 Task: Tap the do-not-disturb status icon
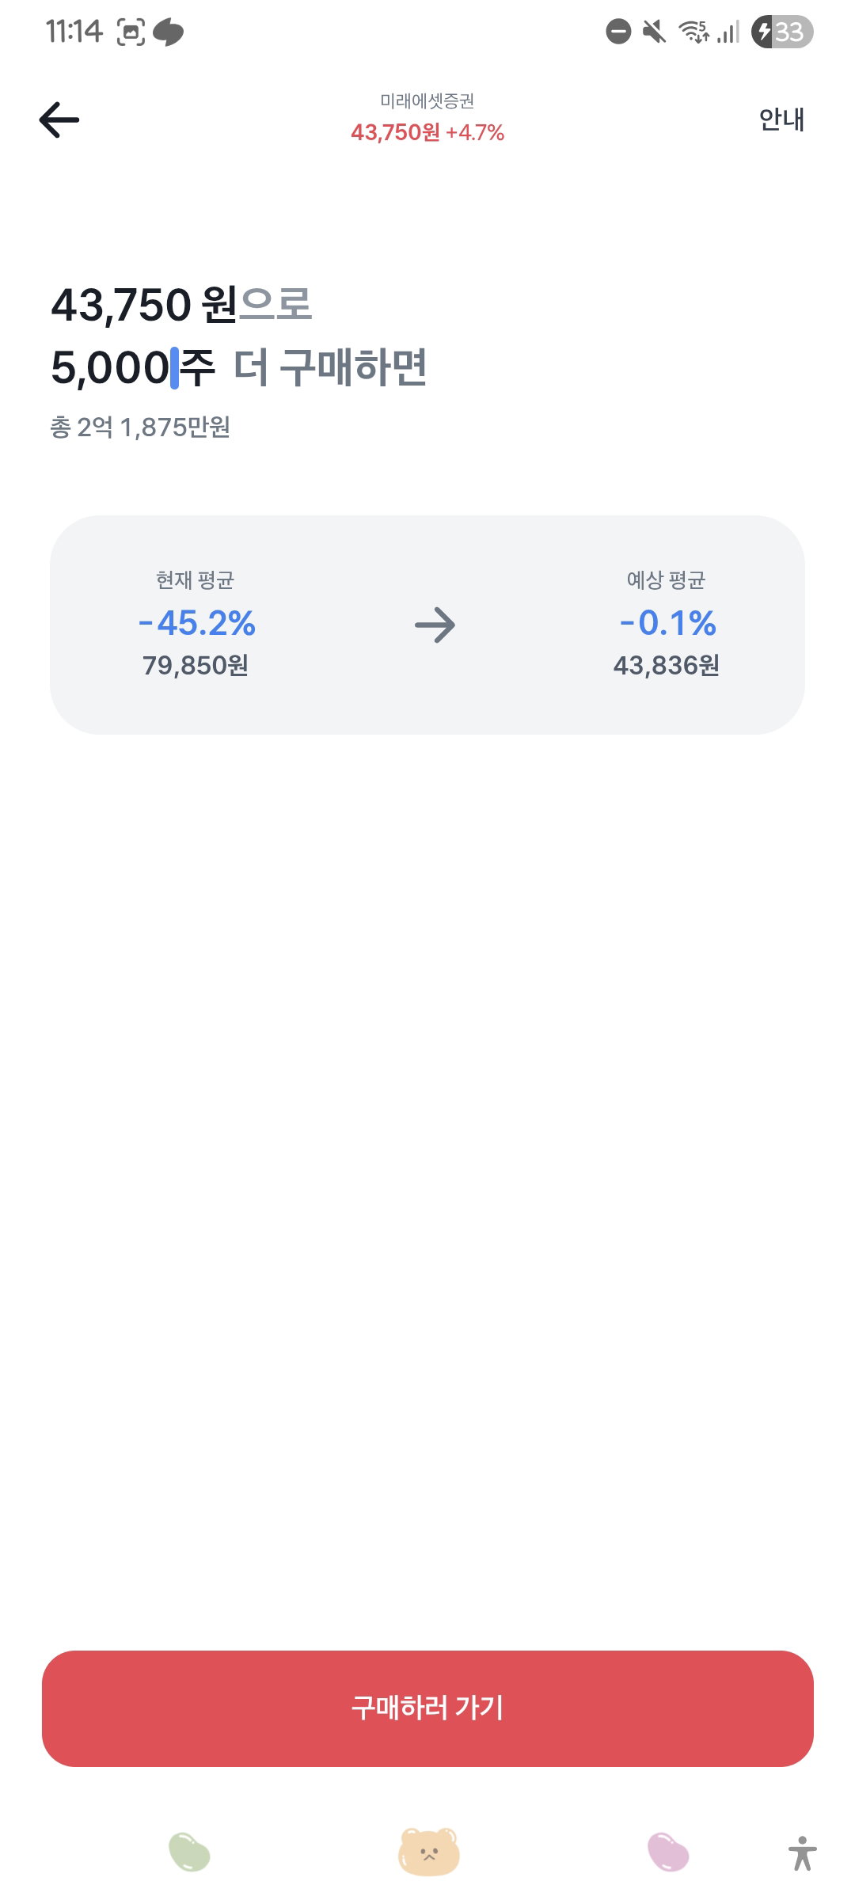click(x=618, y=32)
